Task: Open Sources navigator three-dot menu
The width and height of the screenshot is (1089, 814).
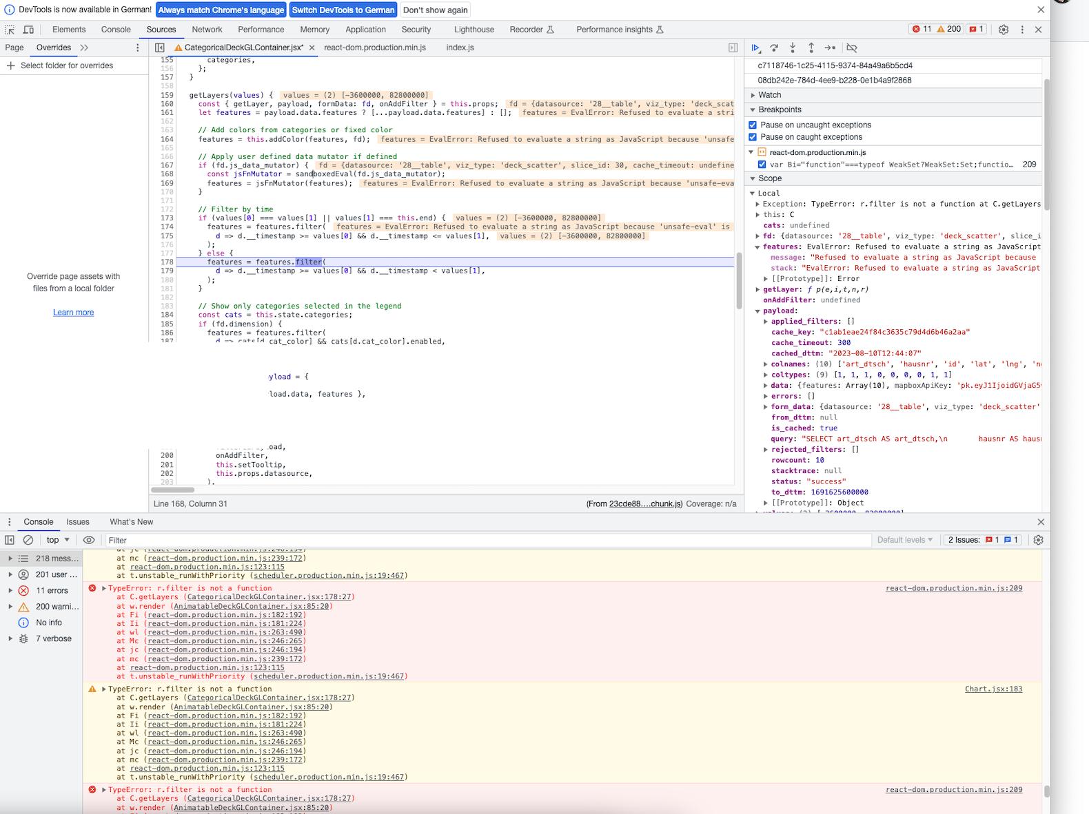Action: point(138,48)
